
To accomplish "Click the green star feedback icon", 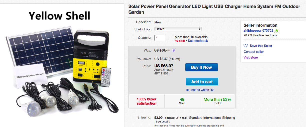I will 276,31.
